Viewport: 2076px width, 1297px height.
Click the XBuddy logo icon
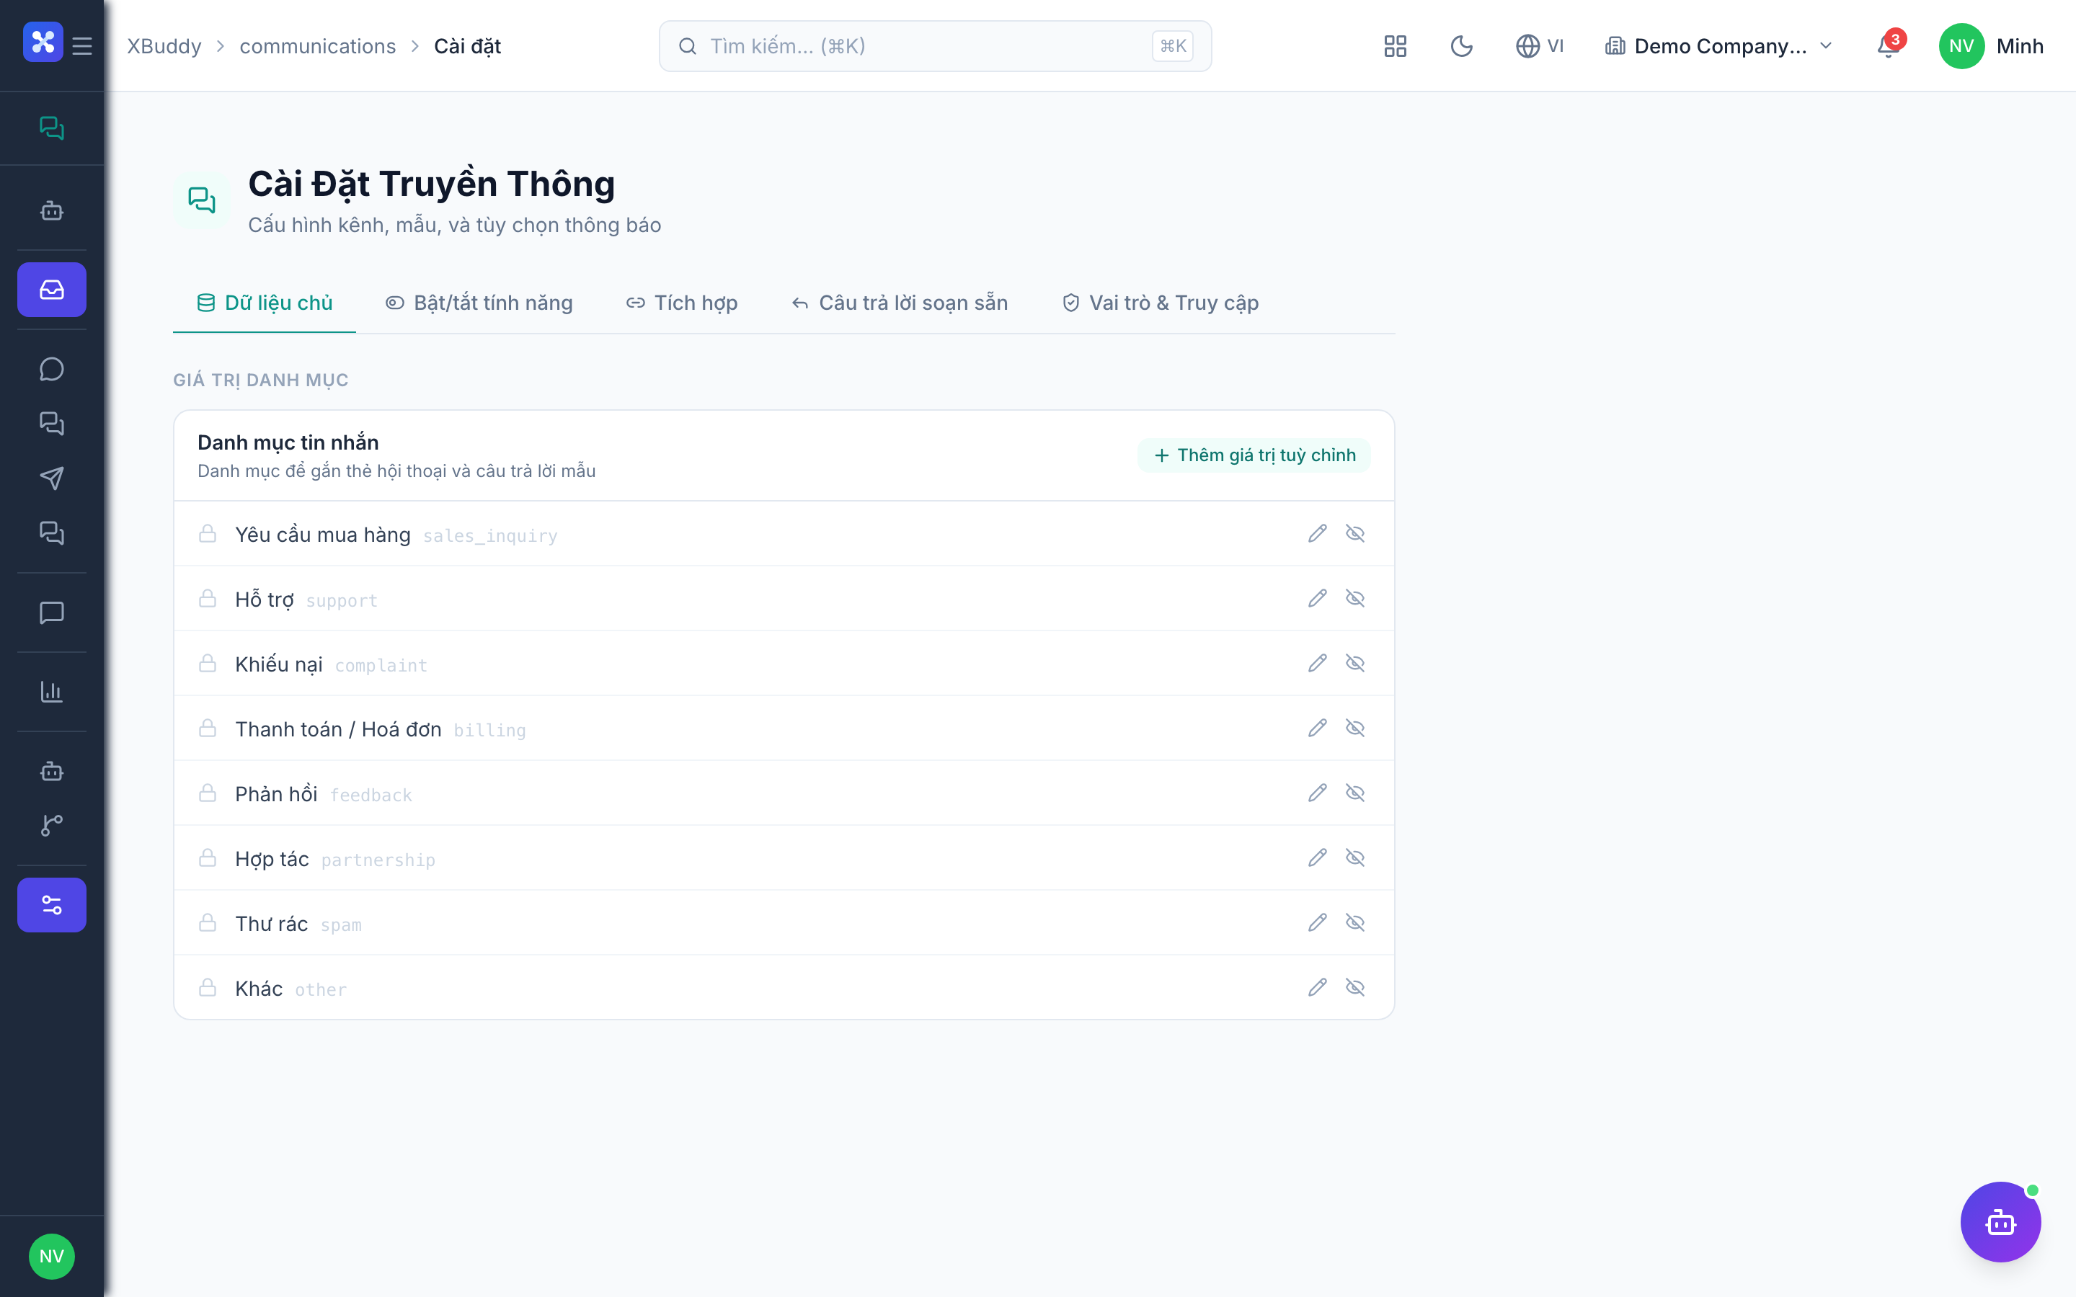click(x=43, y=42)
